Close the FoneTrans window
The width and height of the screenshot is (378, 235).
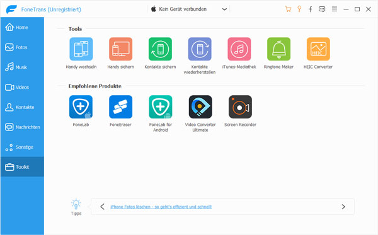pos(368,9)
